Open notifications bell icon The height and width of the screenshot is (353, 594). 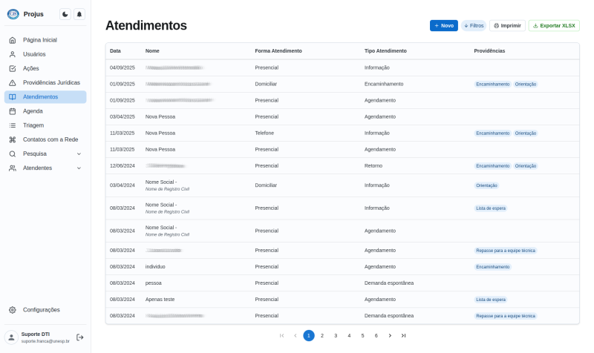79,14
